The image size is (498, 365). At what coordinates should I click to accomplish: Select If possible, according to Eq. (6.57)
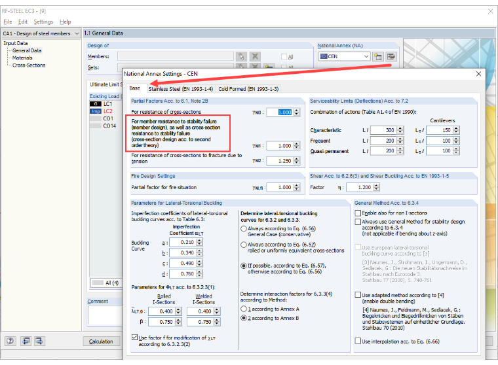(244, 266)
